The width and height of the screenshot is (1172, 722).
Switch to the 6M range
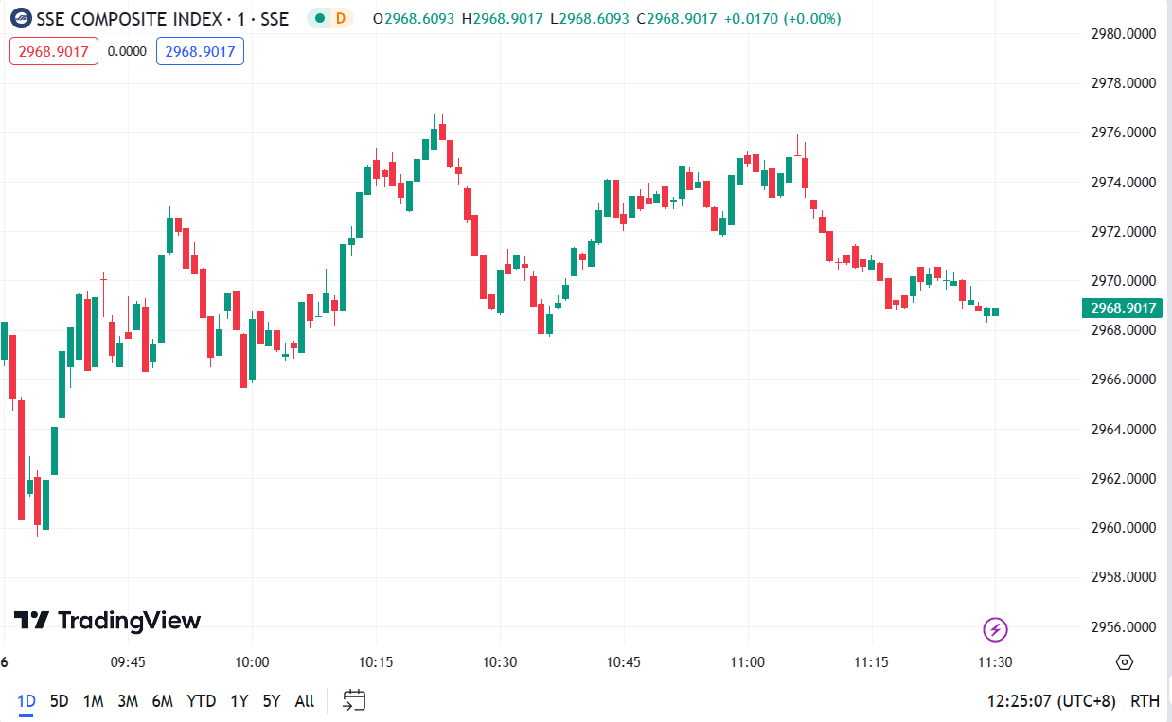click(x=163, y=701)
